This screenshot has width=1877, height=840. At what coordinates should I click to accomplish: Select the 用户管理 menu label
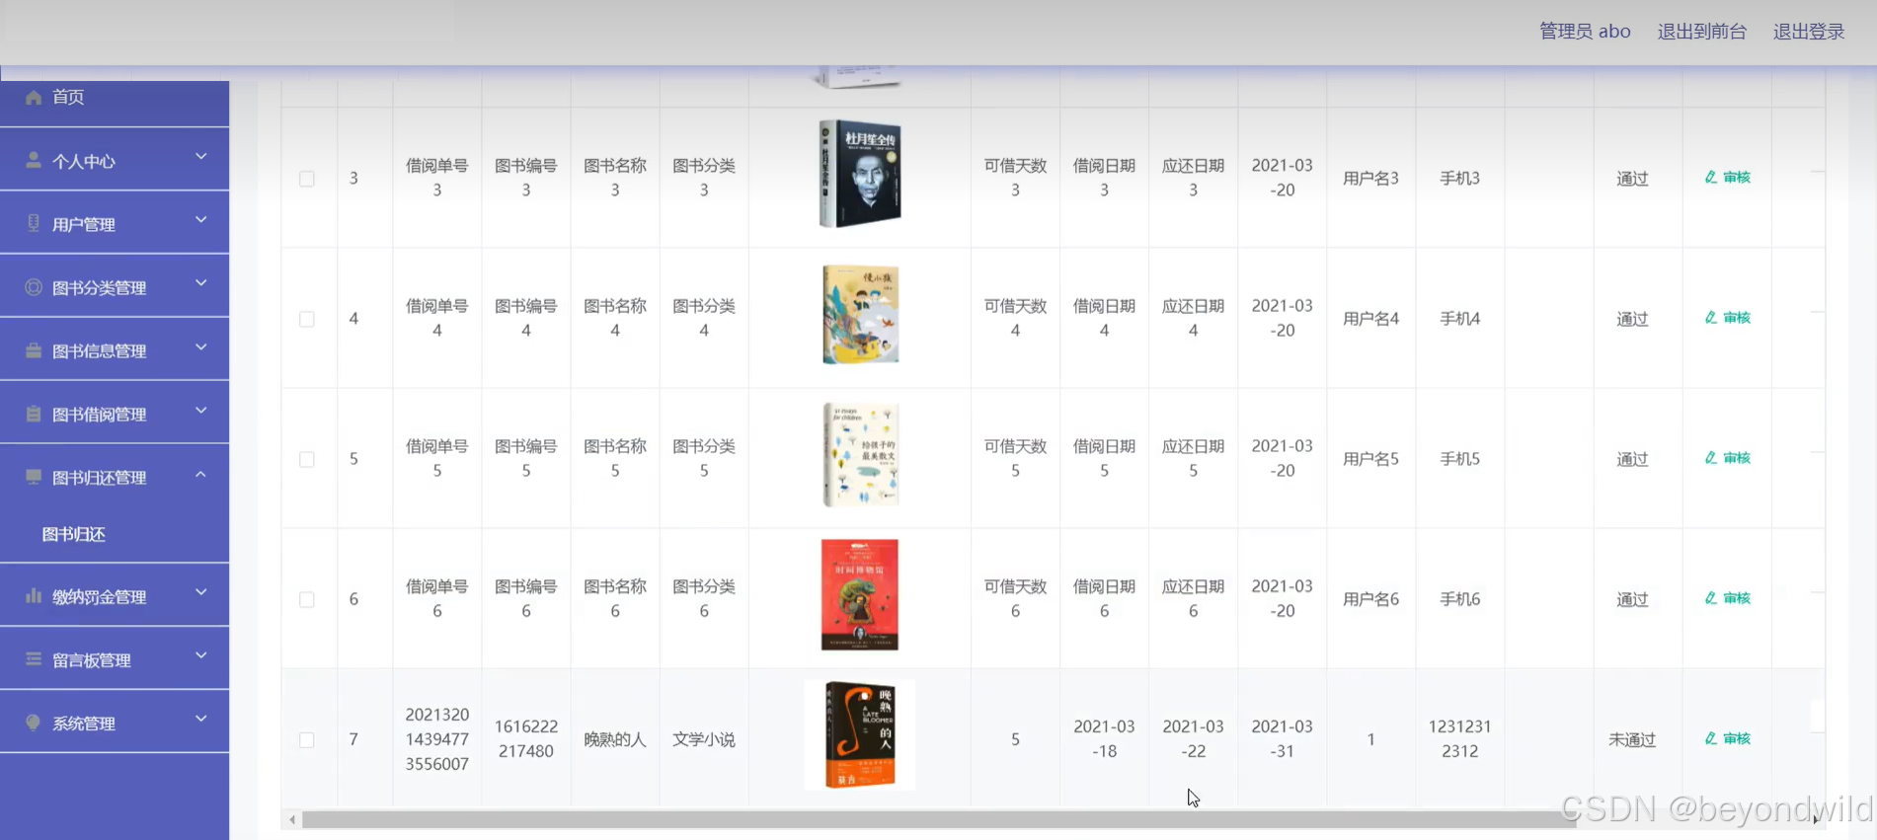click(84, 225)
